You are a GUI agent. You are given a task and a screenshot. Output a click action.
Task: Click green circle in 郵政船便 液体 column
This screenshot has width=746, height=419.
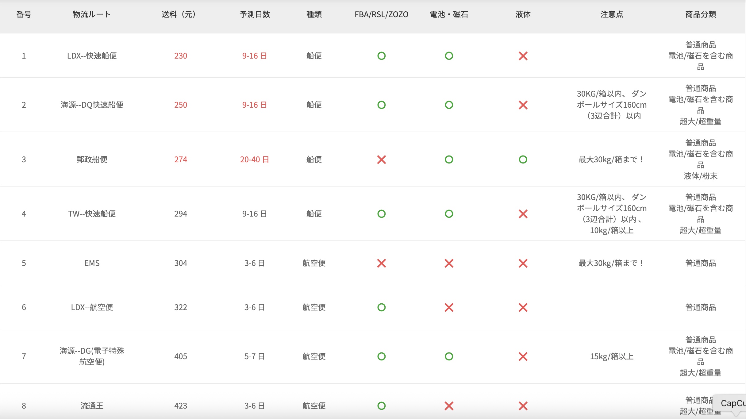click(x=523, y=160)
